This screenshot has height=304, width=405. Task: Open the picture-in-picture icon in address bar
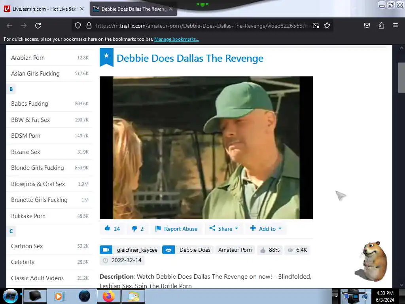[x=316, y=26]
